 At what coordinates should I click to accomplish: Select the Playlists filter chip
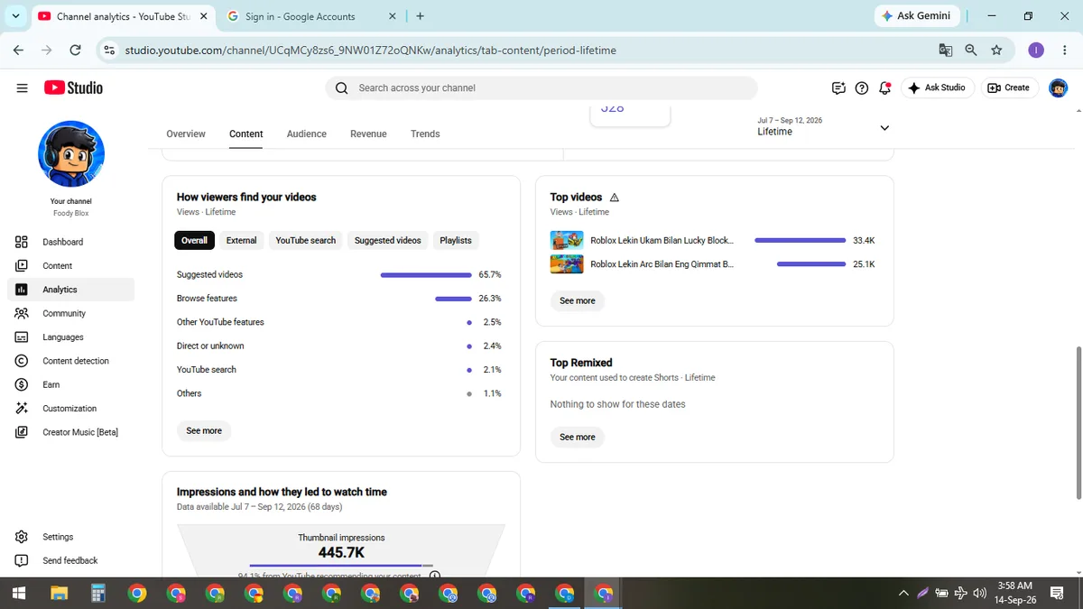456,240
